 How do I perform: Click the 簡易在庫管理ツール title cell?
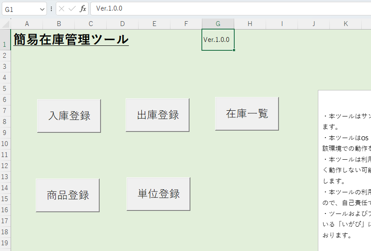(71, 40)
